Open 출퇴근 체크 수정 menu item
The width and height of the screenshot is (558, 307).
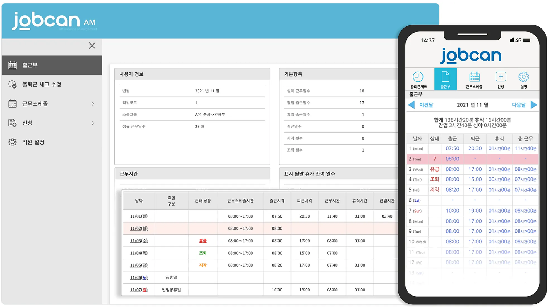click(x=52, y=84)
